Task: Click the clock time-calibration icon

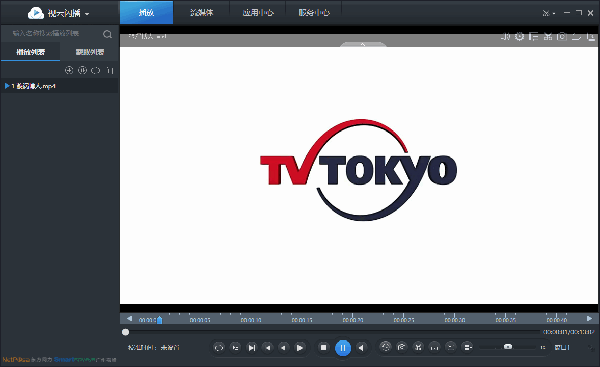Action: [x=386, y=347]
